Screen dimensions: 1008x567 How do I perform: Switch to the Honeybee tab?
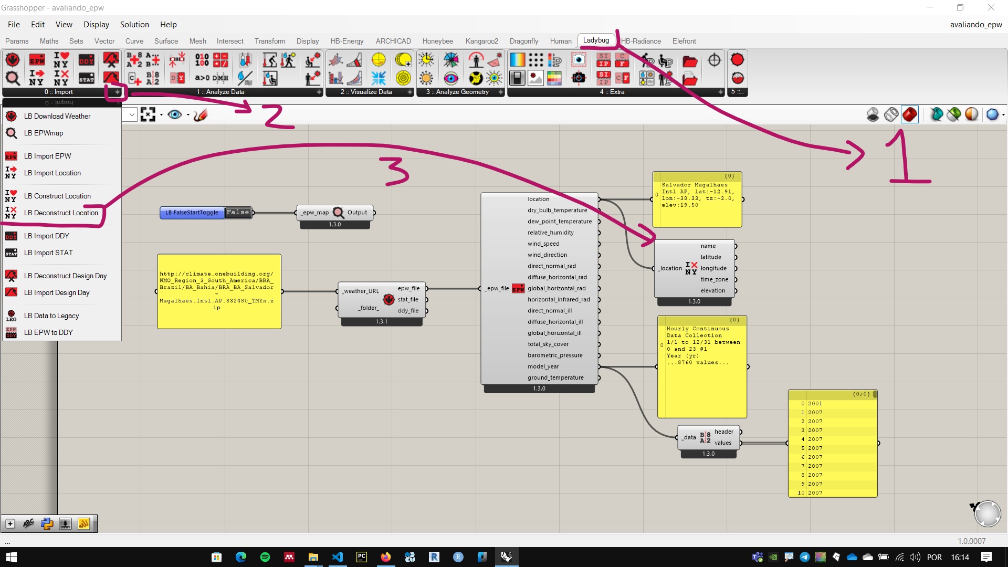437,41
